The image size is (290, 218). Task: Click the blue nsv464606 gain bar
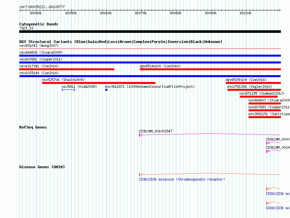point(150,56)
